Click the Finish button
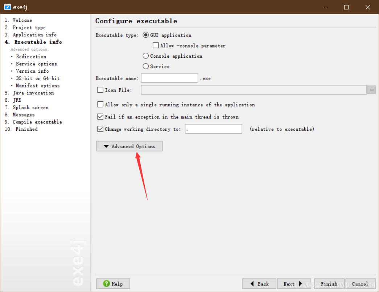Screen dimensions: 379x292 [x=329, y=284]
